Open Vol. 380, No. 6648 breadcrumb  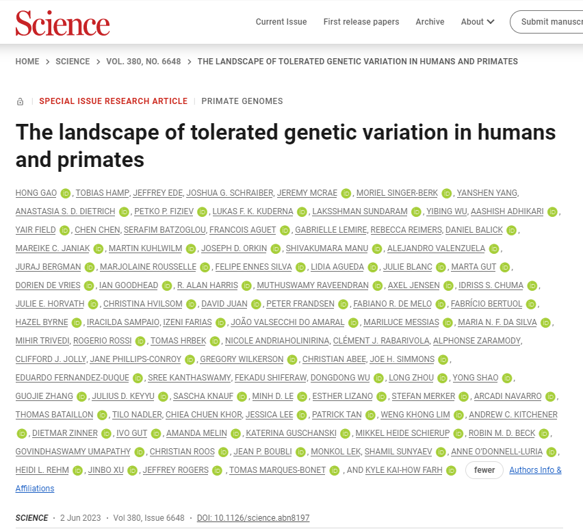pyautogui.click(x=144, y=62)
